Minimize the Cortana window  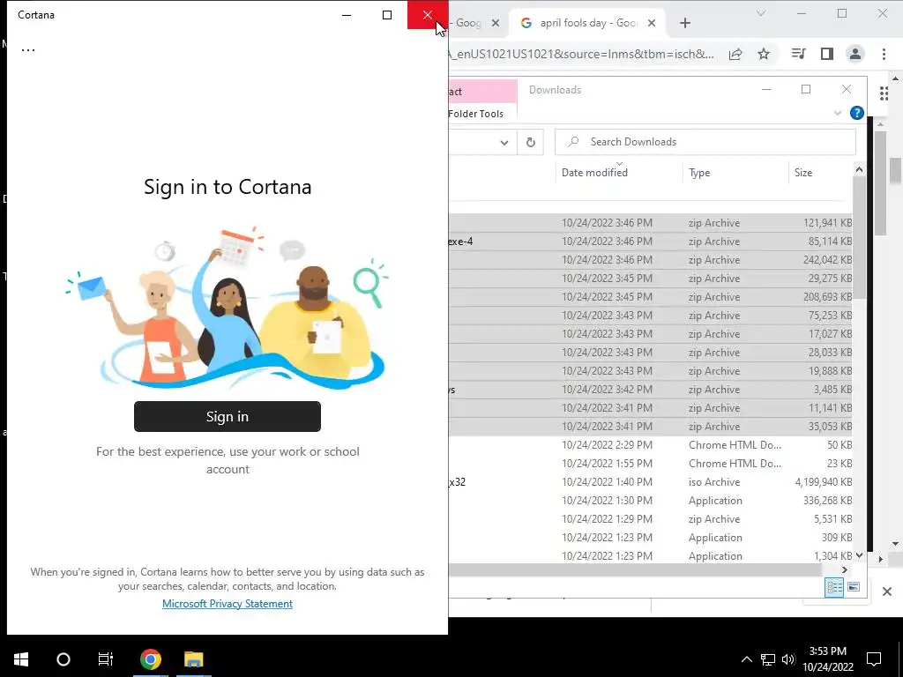coord(347,15)
